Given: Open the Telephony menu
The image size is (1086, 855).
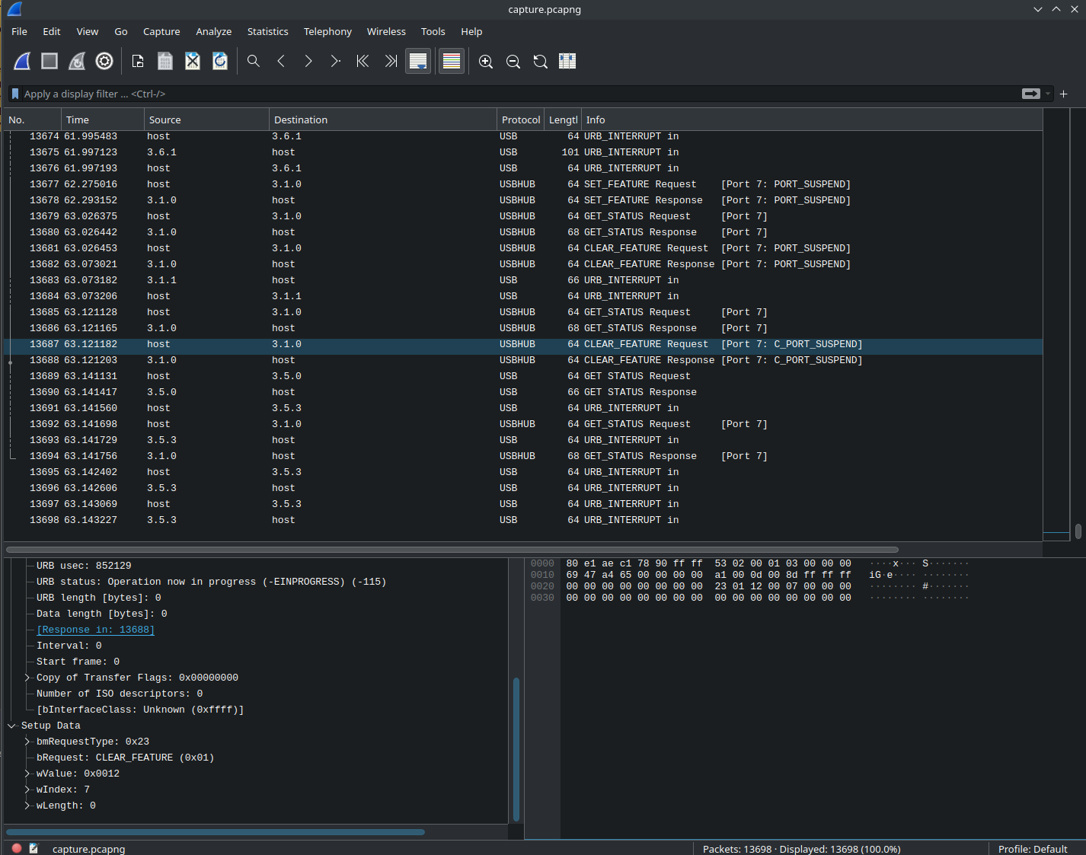Looking at the screenshot, I should (327, 31).
